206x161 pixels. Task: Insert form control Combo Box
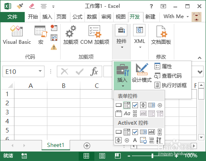127,105
